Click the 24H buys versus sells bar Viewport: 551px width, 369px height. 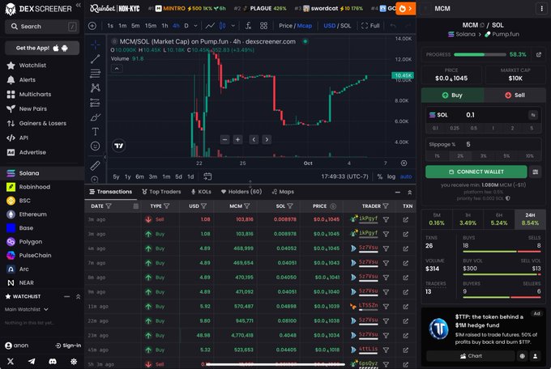pyautogui.click(x=502, y=252)
